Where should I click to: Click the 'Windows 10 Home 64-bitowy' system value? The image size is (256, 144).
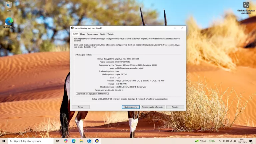[x=136, y=65]
